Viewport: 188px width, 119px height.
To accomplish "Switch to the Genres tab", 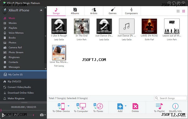I will pos(113,11).
